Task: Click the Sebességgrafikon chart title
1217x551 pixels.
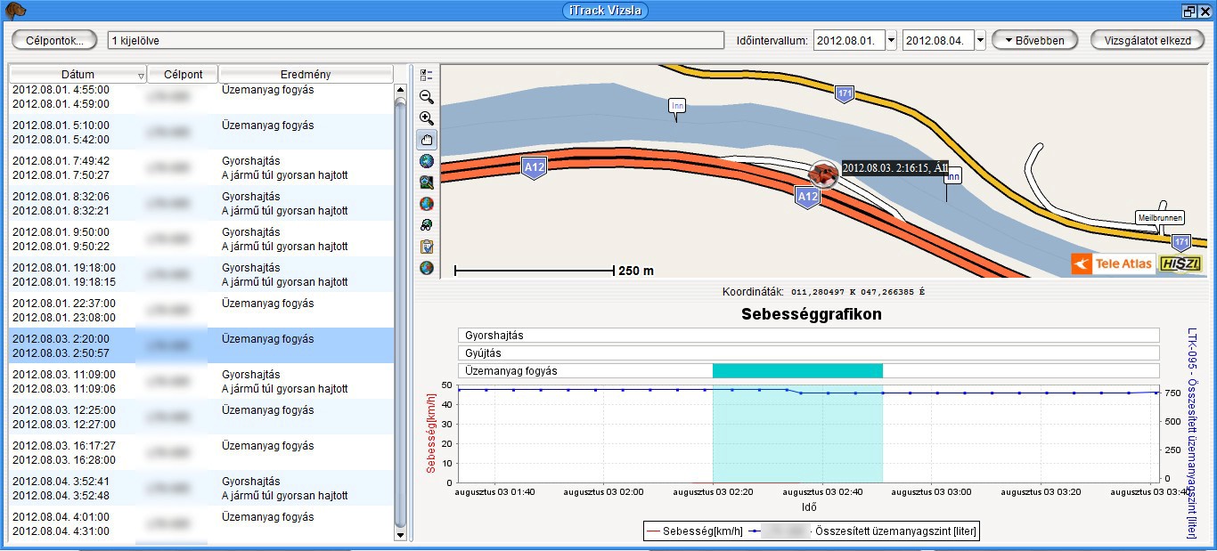Action: click(812, 314)
